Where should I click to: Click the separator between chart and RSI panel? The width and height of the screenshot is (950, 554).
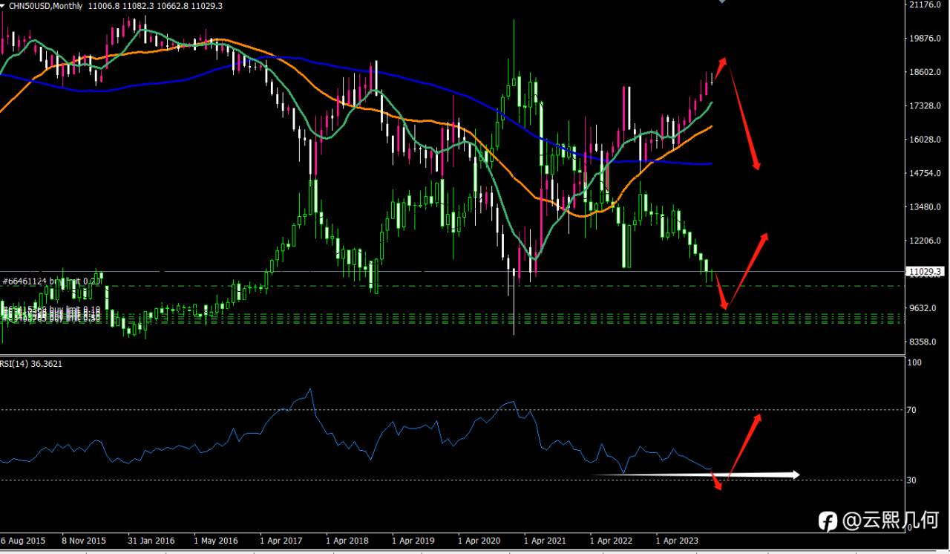pos(451,356)
